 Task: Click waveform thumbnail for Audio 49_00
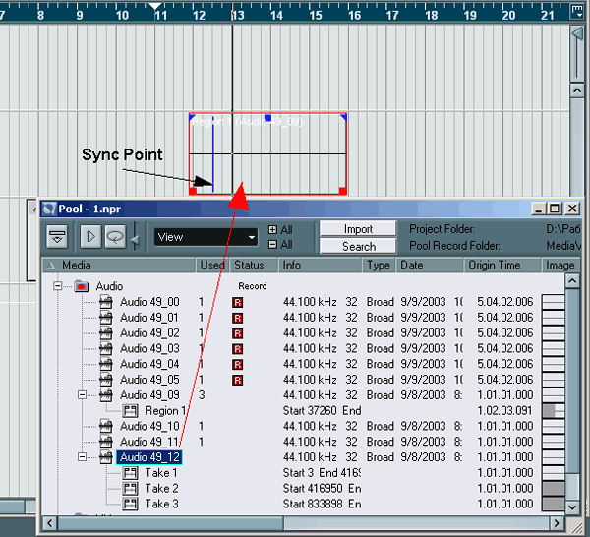[x=553, y=302]
